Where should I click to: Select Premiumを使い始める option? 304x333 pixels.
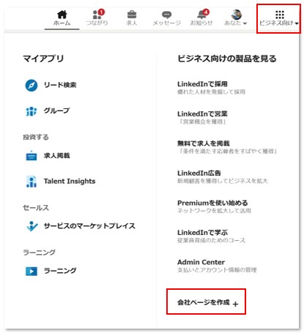click(x=212, y=203)
